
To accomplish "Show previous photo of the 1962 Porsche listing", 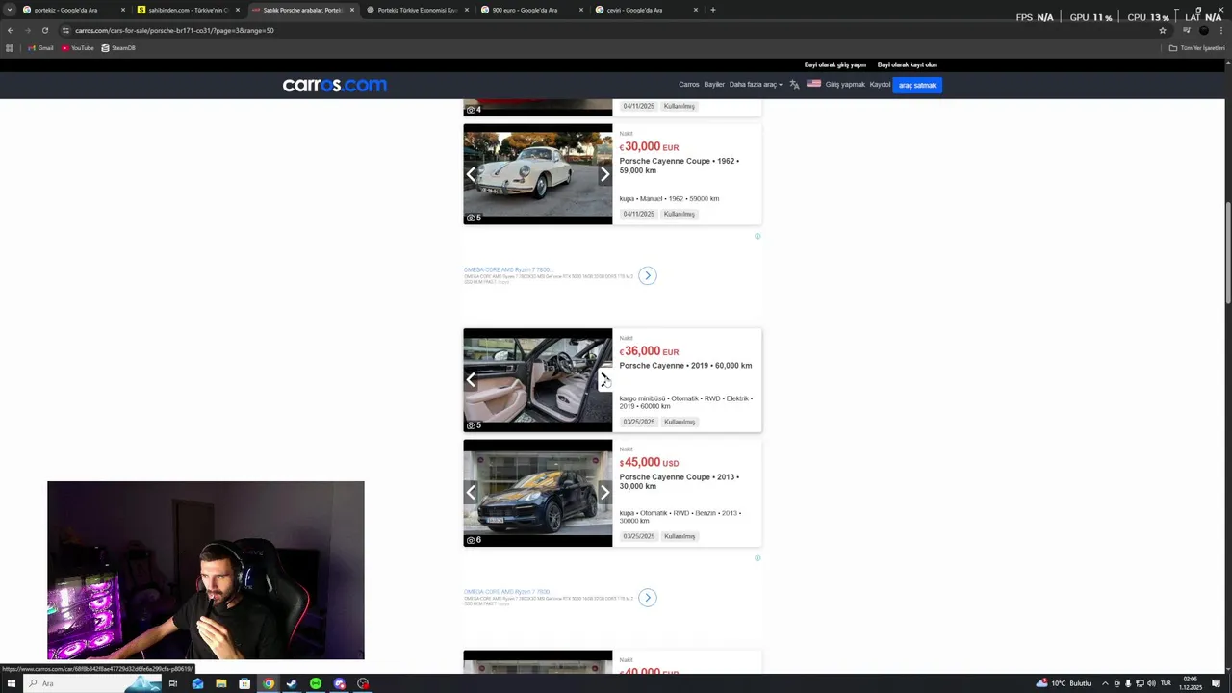I will click(x=471, y=174).
